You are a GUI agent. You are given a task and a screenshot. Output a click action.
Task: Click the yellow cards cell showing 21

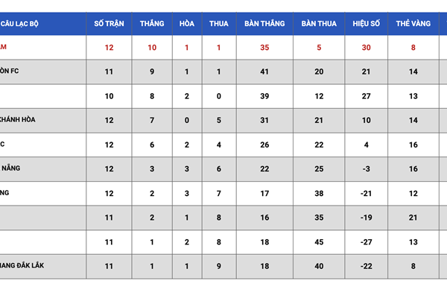pyautogui.click(x=413, y=218)
